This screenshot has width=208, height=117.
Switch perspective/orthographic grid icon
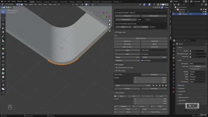click(110, 31)
